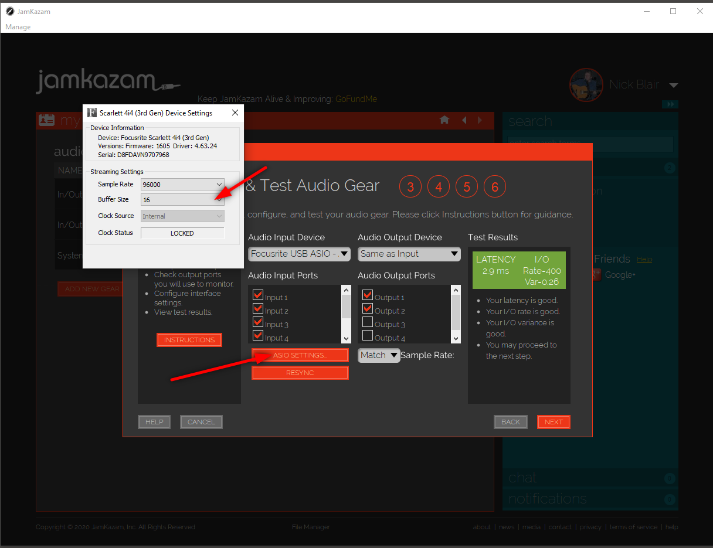The height and width of the screenshot is (548, 713).
Task: Open the Manage menu
Action: pyautogui.click(x=18, y=27)
